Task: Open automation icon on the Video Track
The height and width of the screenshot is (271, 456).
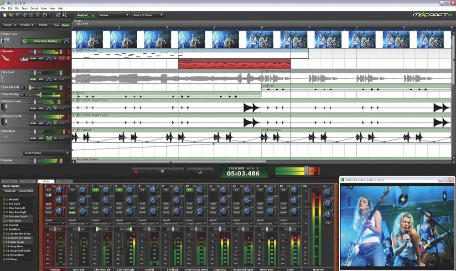Action: click(67, 41)
